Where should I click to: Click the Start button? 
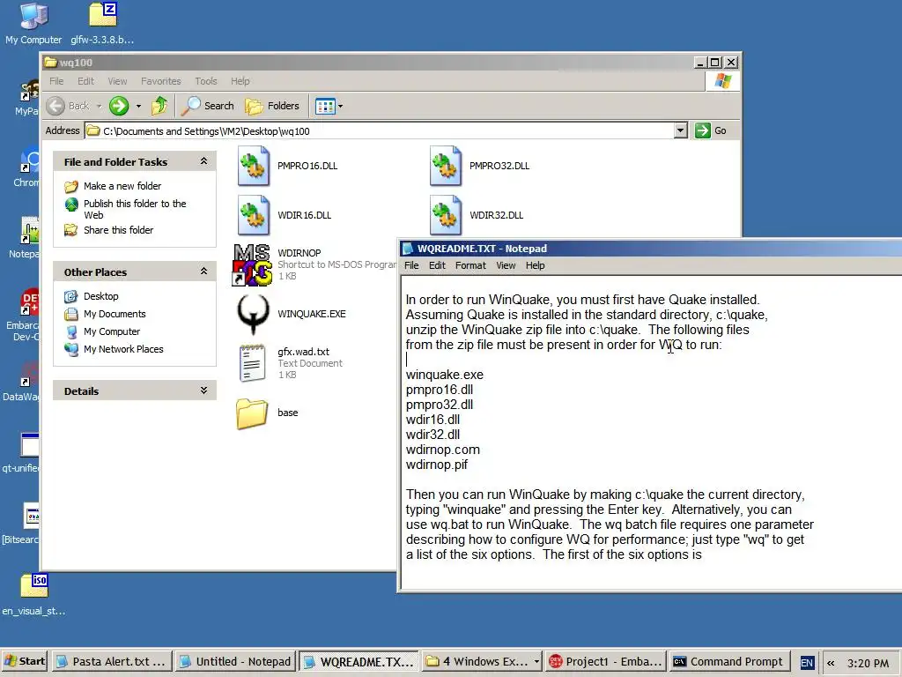point(25,661)
